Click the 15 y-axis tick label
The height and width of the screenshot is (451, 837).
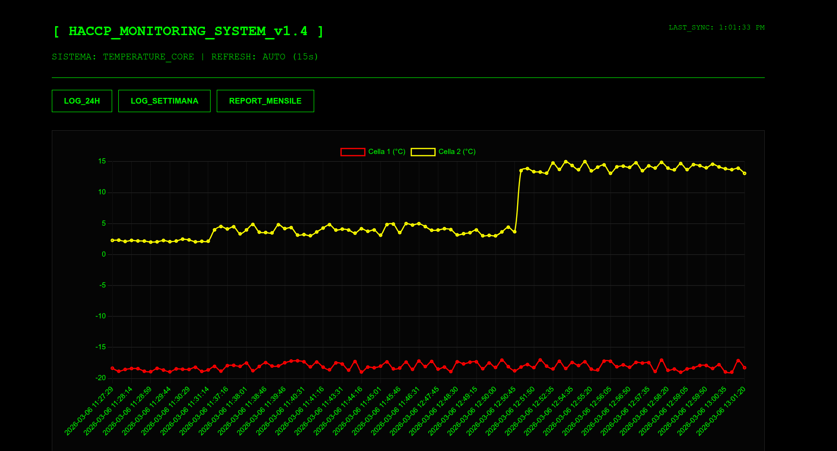point(102,162)
